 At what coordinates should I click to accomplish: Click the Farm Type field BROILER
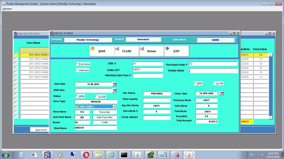(96, 101)
